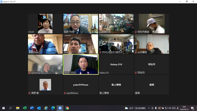Open Outlook from the taskbar
This screenshot has width=197, height=111.
coord(39,108)
